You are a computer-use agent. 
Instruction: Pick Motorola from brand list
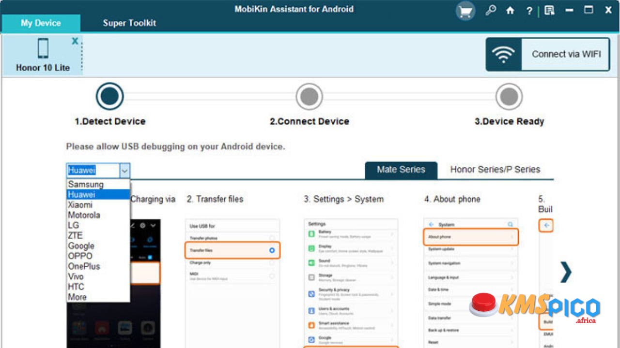pos(98,215)
